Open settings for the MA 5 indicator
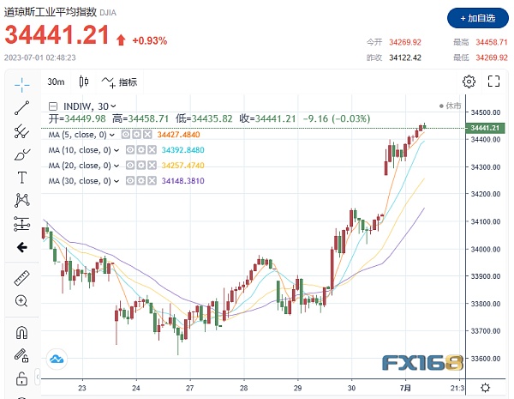514x399 pixels. [137, 135]
